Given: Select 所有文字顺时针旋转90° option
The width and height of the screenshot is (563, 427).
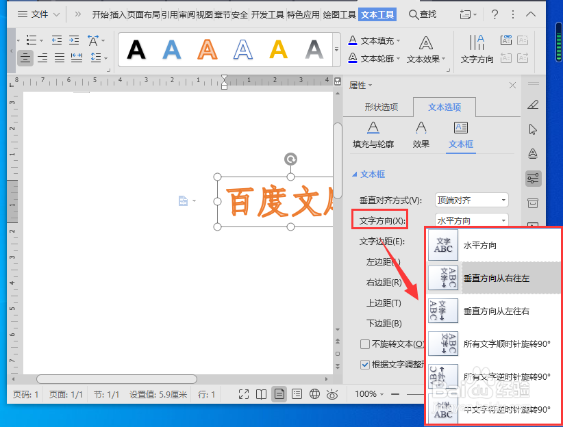Looking at the screenshot, I should tap(494, 344).
